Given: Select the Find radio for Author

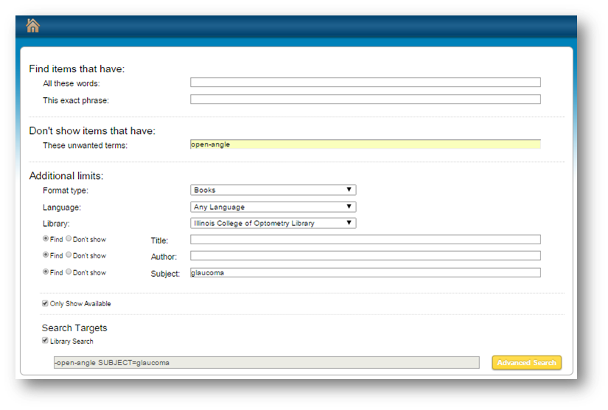Looking at the screenshot, I should point(46,255).
